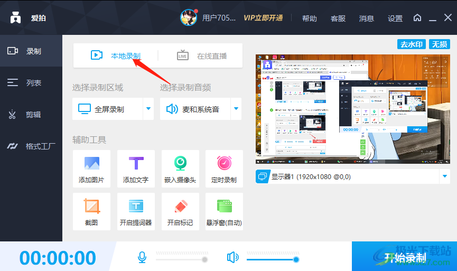This screenshot has height=271, width=457.
Task: Toggle the system speaker mute icon
Action: [x=232, y=257]
